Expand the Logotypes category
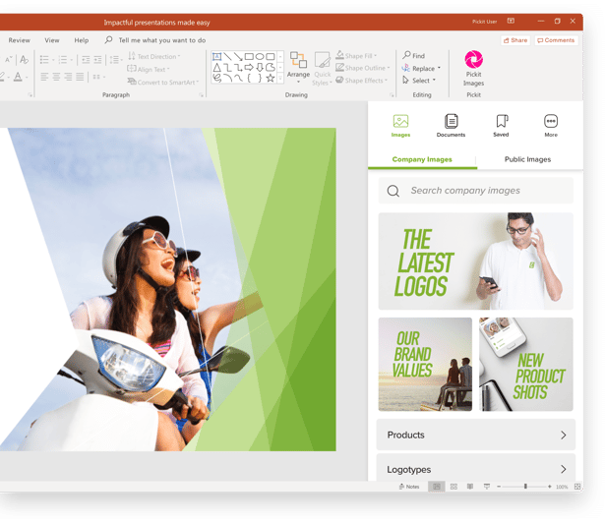Image resolution: width=605 pixels, height=523 pixels. point(475,469)
